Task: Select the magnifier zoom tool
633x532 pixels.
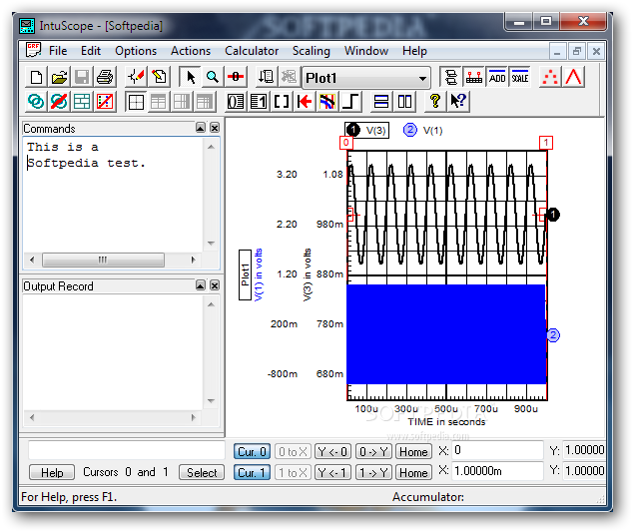Action: [213, 77]
